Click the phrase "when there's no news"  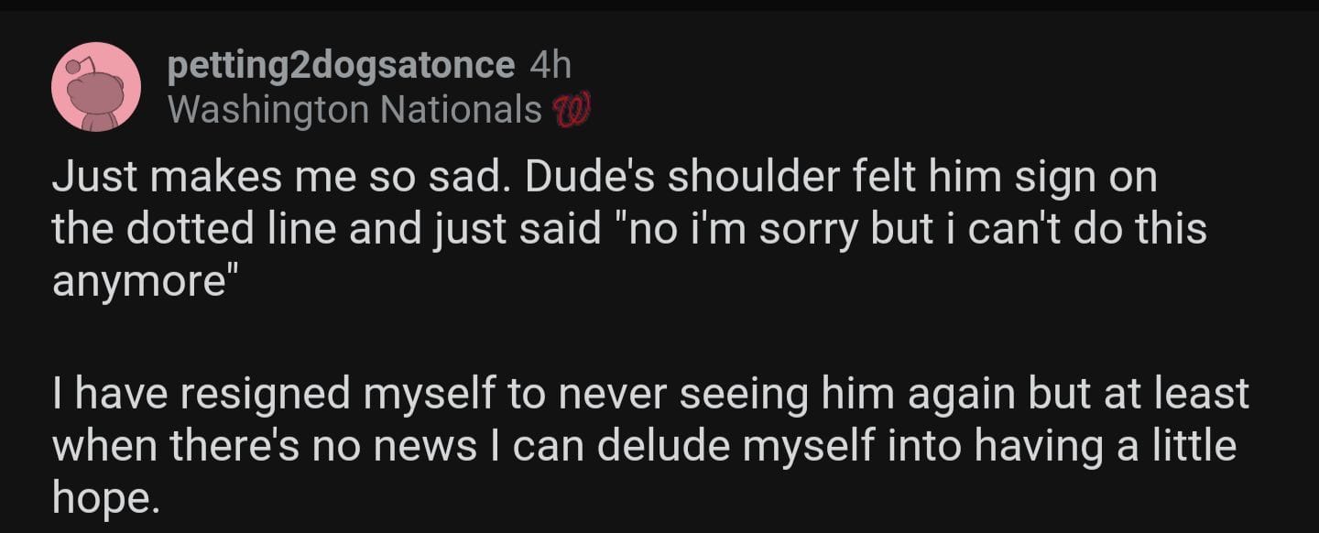[x=265, y=446]
